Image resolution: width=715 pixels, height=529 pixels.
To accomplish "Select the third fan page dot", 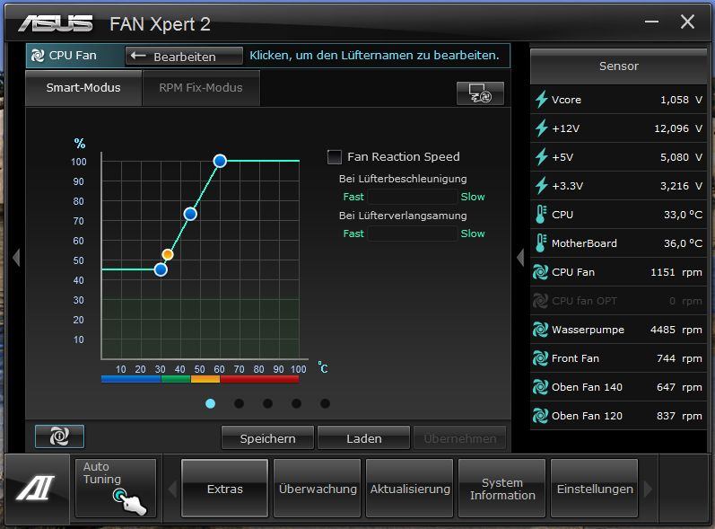I will click(267, 403).
